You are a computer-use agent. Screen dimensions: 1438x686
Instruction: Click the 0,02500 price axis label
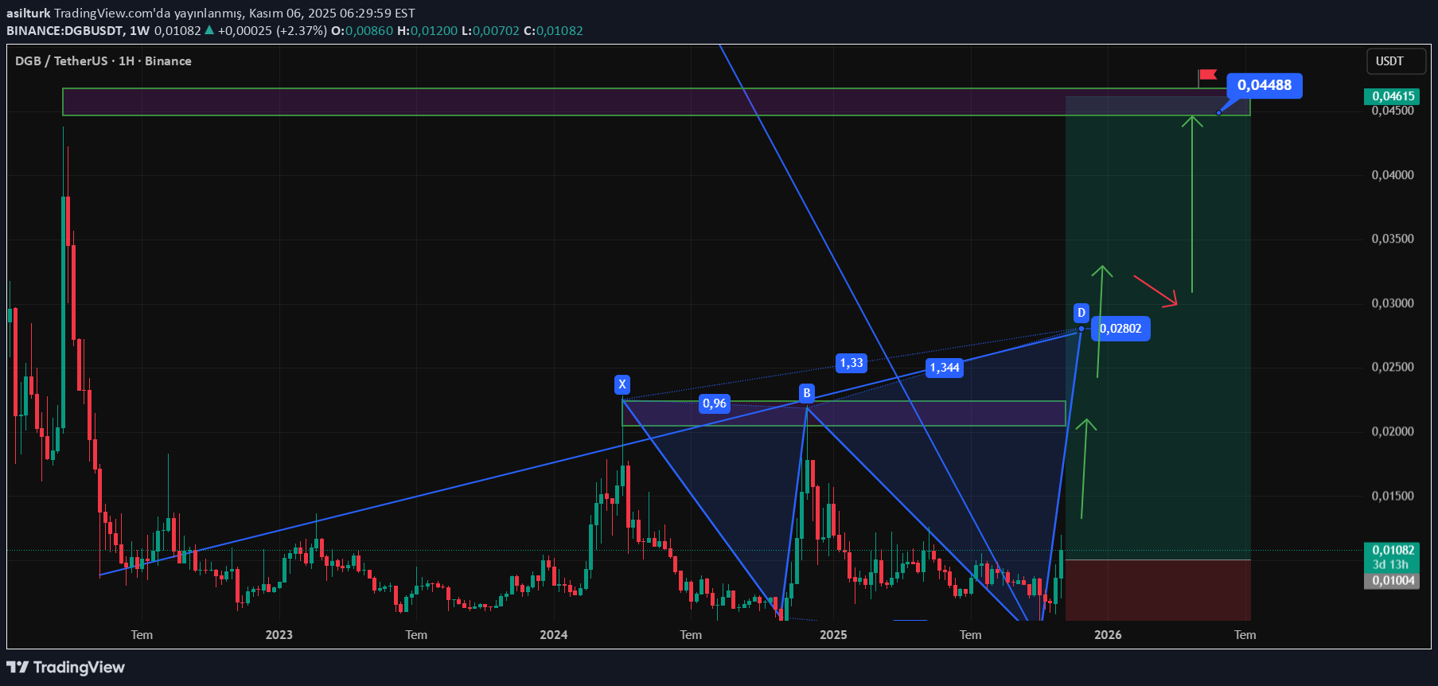[1393, 367]
